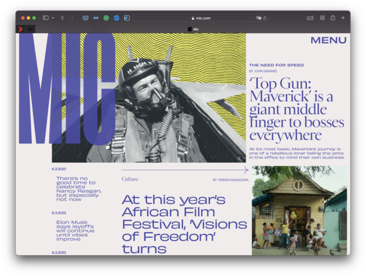
Task: Select the second dark pinned tab
Action: pos(30,29)
